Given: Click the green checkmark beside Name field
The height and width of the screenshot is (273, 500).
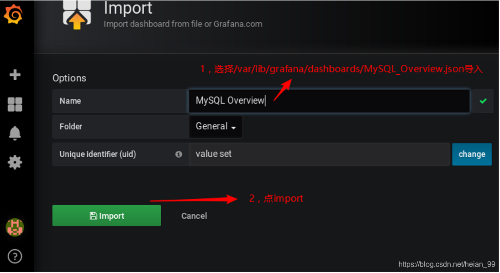Looking at the screenshot, I should point(483,101).
